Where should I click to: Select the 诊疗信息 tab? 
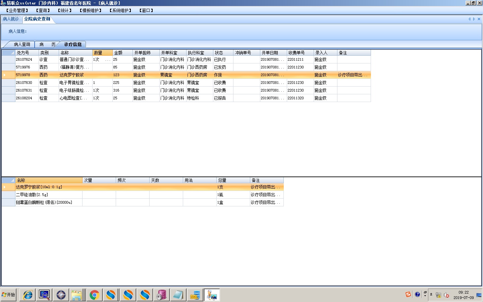point(73,44)
